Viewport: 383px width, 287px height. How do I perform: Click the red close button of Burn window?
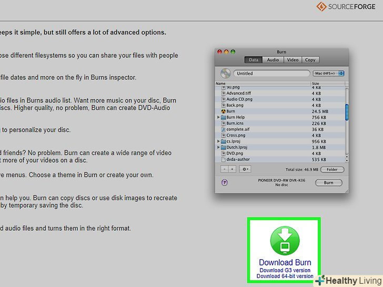(x=219, y=52)
